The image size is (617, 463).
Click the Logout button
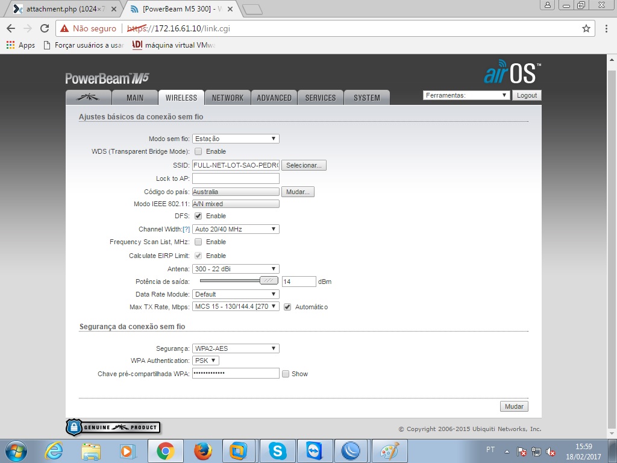point(527,95)
